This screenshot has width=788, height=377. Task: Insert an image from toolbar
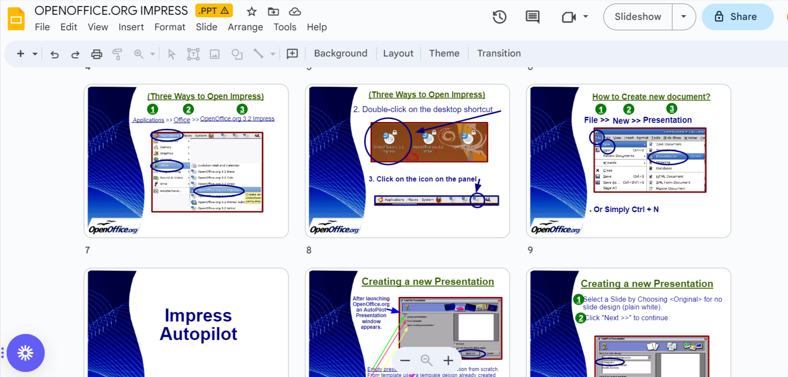pyautogui.click(x=215, y=54)
